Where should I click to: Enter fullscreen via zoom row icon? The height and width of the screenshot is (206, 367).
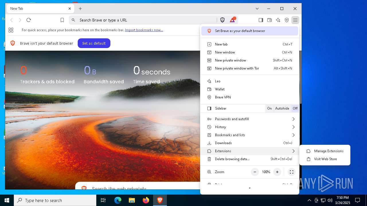click(x=292, y=172)
